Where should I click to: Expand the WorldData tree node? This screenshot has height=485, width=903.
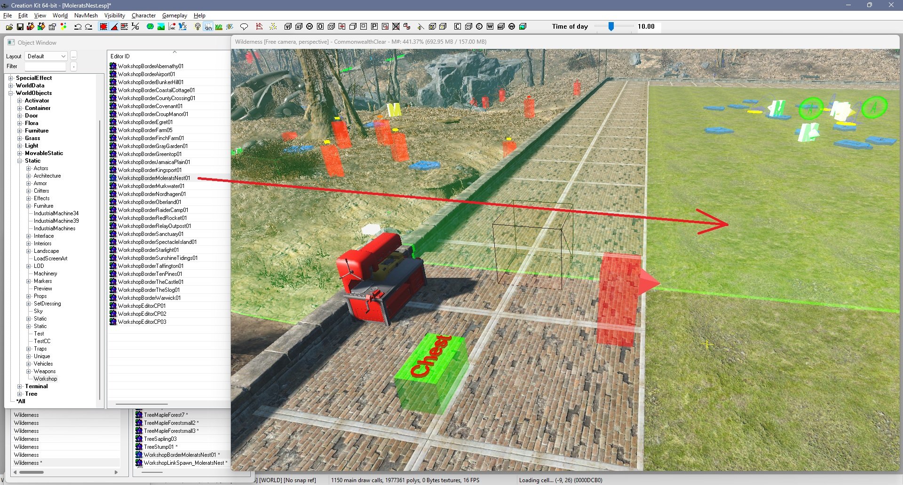[x=10, y=86]
